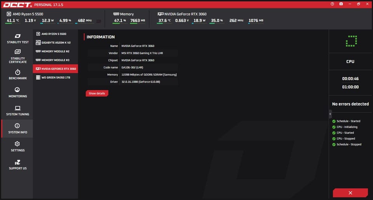The width and height of the screenshot is (373, 200).
Task: Click the CPU chip icon in top header
Action: point(9,14)
